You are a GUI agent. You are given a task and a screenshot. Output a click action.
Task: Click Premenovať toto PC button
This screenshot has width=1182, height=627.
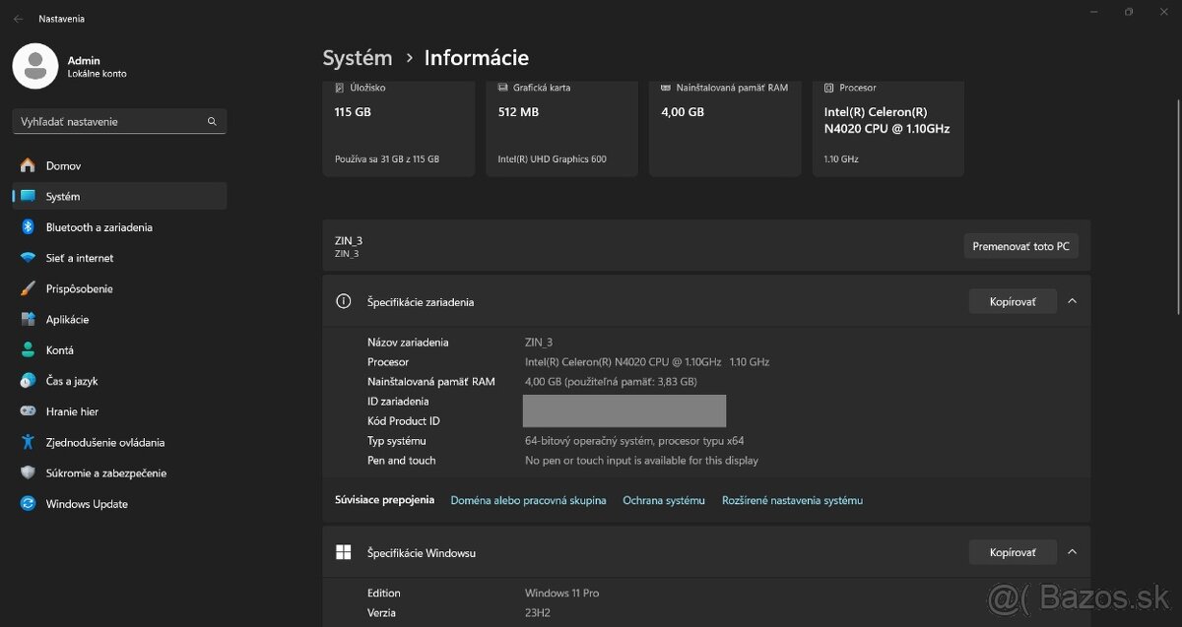pos(1020,246)
